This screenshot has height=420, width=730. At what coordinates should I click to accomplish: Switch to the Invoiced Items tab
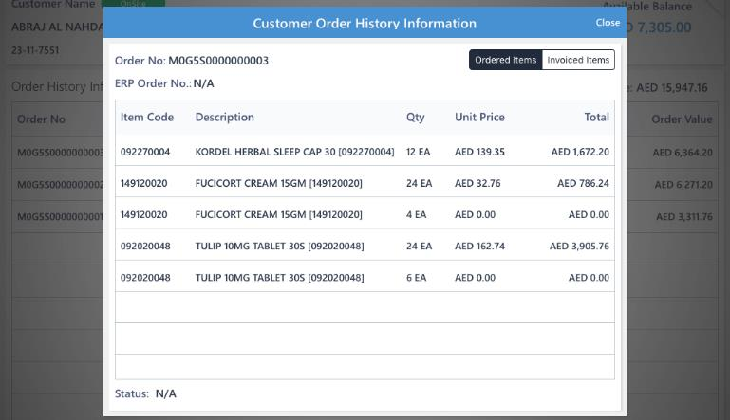coord(578,60)
